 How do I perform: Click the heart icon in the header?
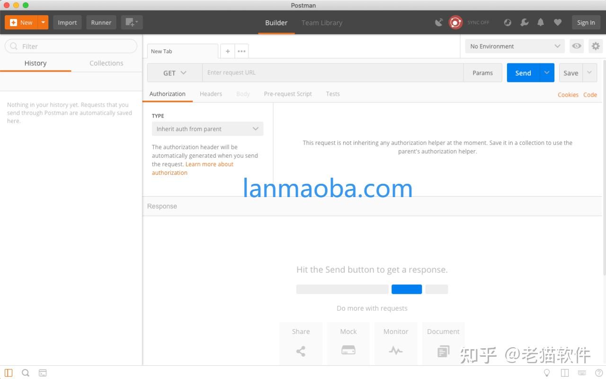pyautogui.click(x=557, y=22)
